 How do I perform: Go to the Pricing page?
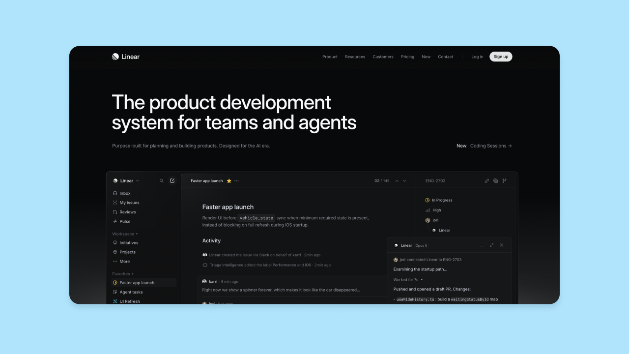407,57
